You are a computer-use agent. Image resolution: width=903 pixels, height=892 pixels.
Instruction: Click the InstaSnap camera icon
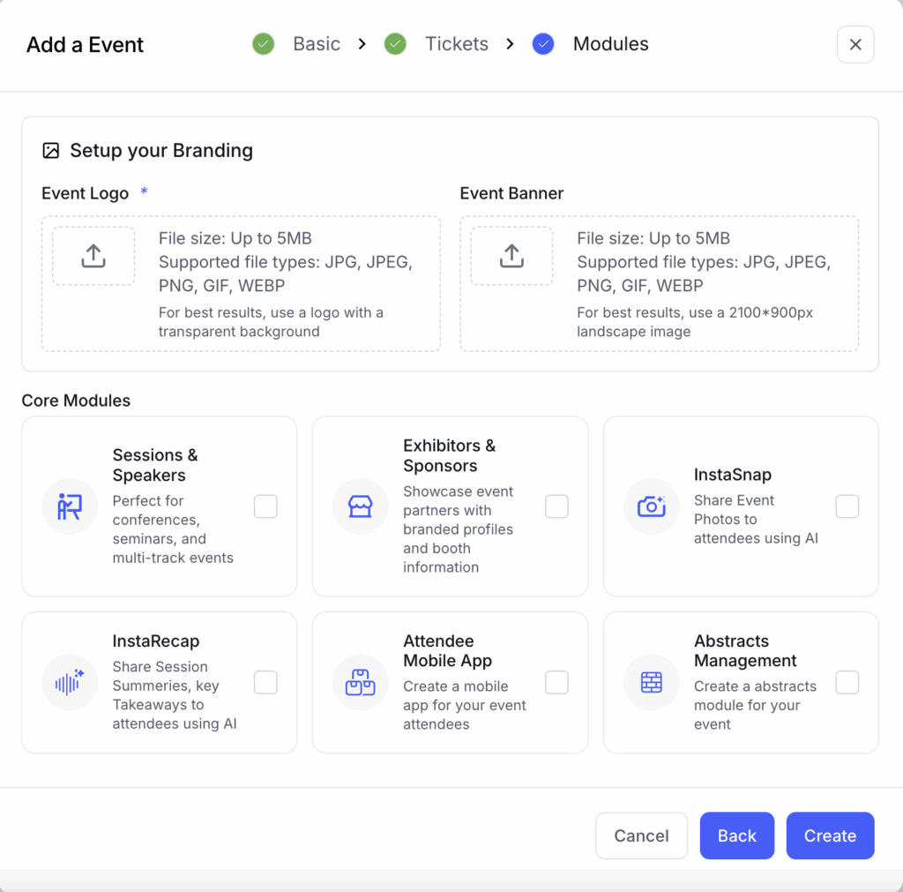[x=652, y=506]
